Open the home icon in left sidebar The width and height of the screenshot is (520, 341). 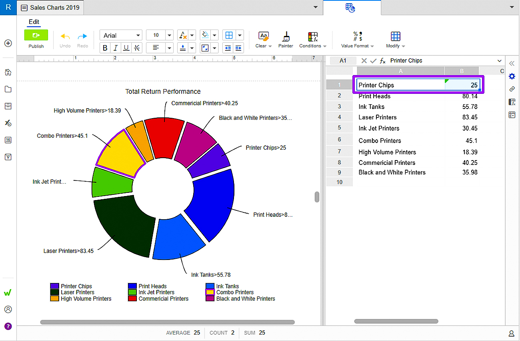click(8, 72)
